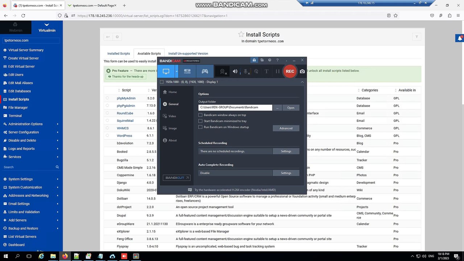Select radio button for phpPgAdmin script

[107, 105]
